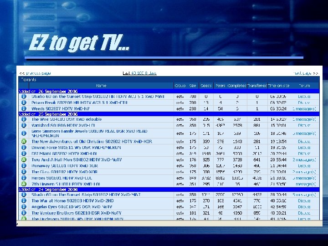This screenshot has height=246, width=328.
Task: Click the Time on site column header
Action: 279,86
